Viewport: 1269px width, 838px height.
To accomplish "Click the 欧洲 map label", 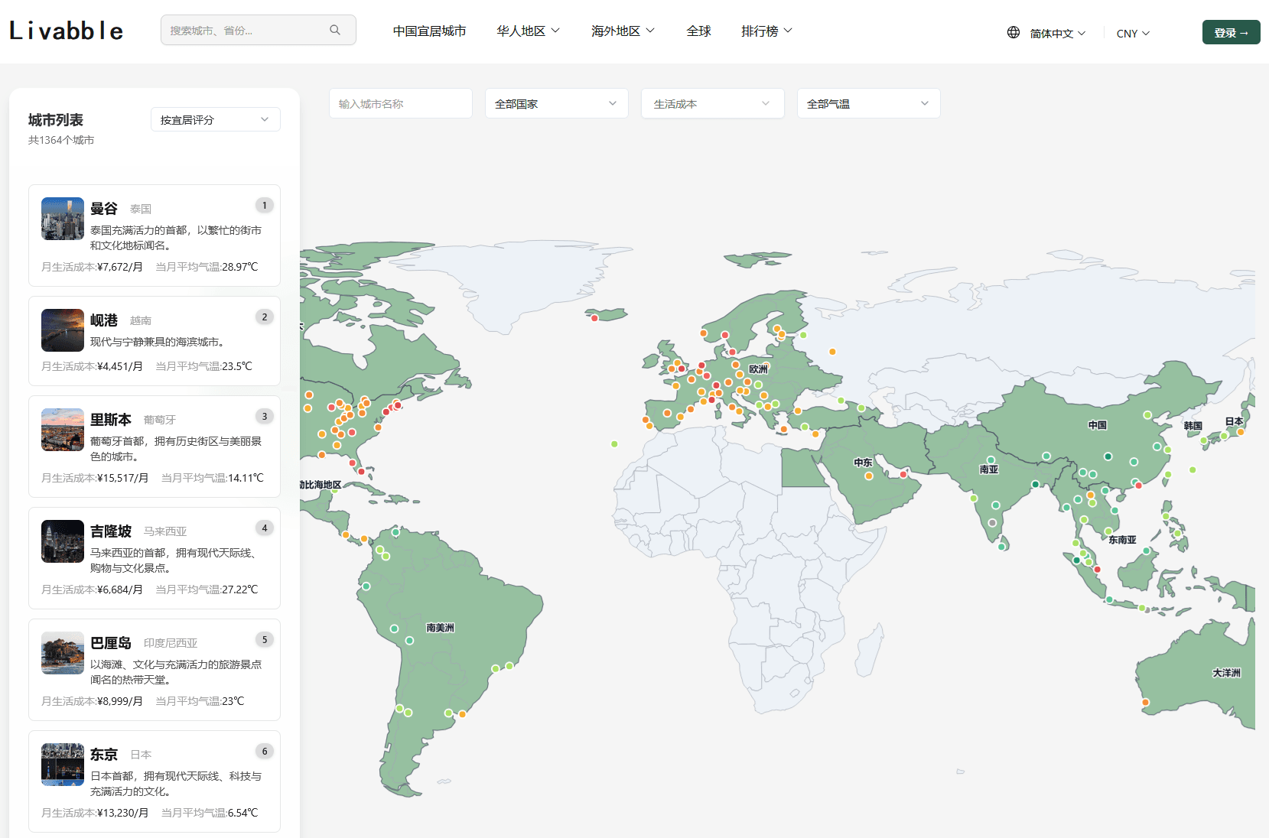I will (758, 369).
